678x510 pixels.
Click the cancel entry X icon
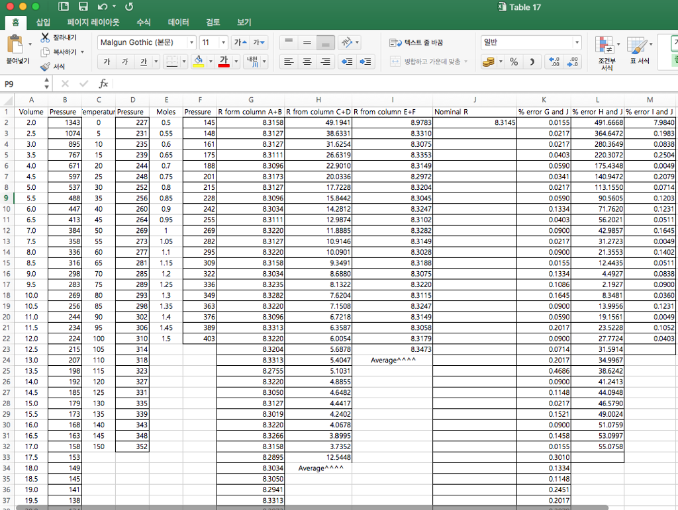tap(65, 83)
